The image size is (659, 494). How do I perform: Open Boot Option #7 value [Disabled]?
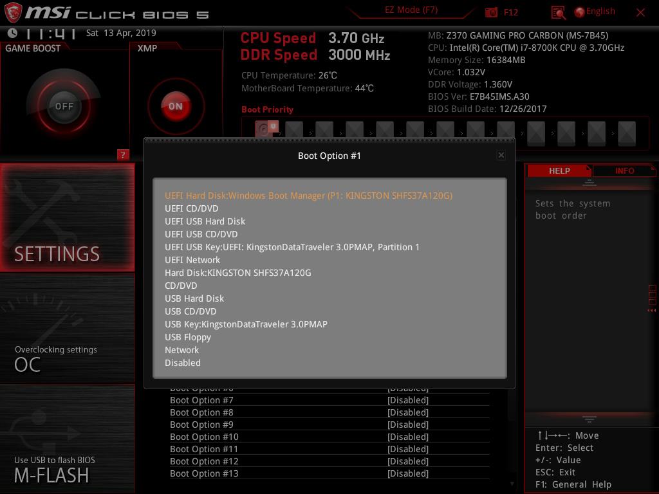(x=407, y=400)
